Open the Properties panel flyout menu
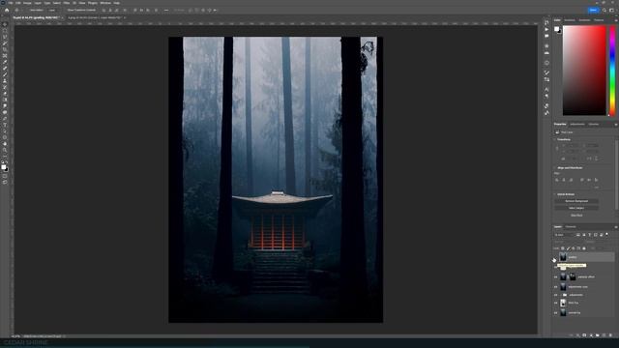Image resolution: width=619 pixels, height=348 pixels. pyautogui.click(x=615, y=125)
